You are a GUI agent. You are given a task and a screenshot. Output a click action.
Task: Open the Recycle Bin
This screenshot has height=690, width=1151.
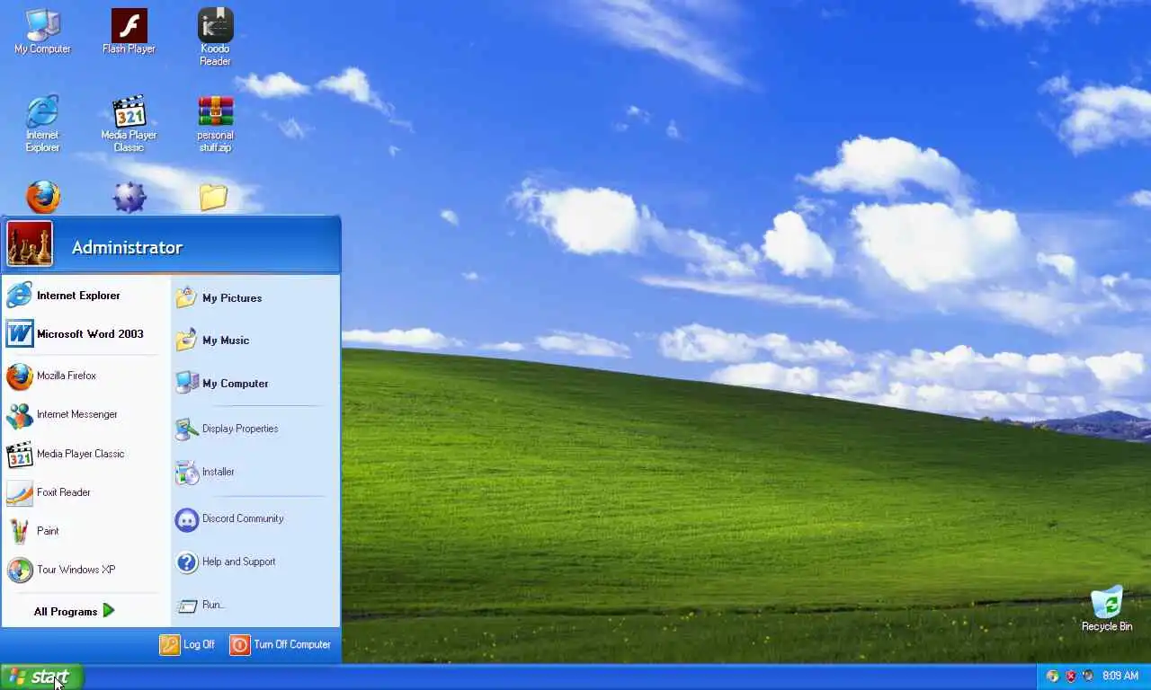pyautogui.click(x=1107, y=609)
